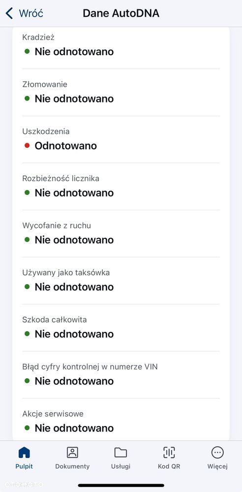Select the Pulpit tab label

point(24,466)
